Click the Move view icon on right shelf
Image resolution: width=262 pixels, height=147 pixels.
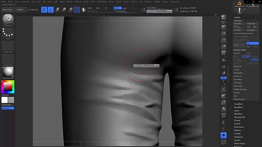click(224, 96)
